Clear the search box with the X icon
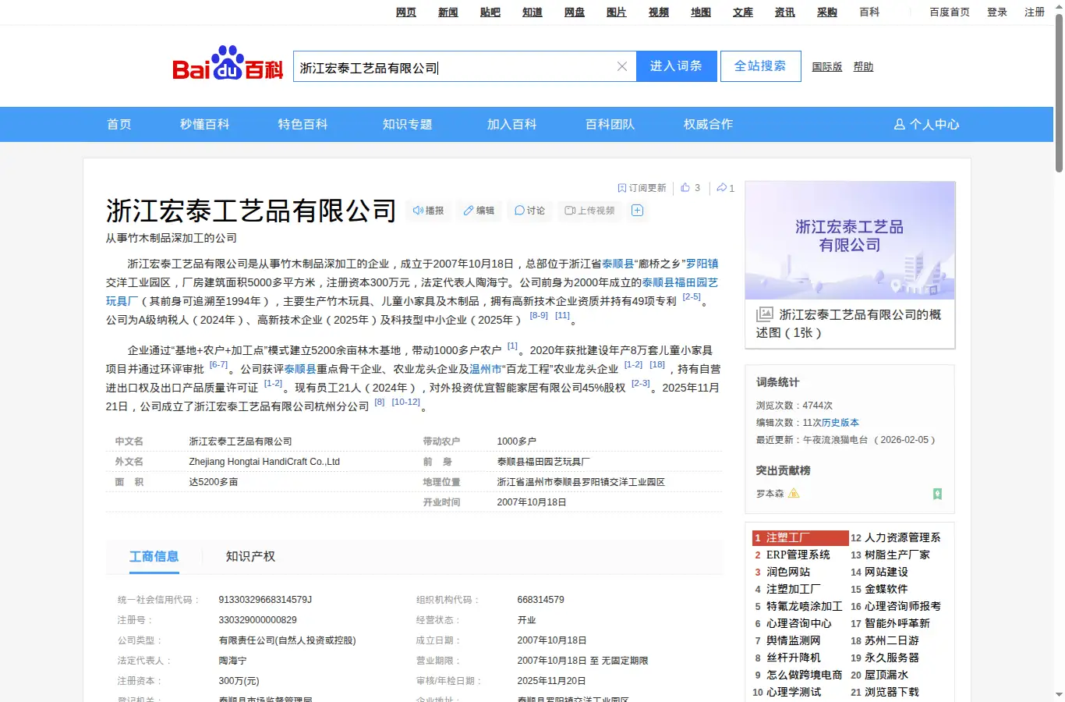 [622, 66]
